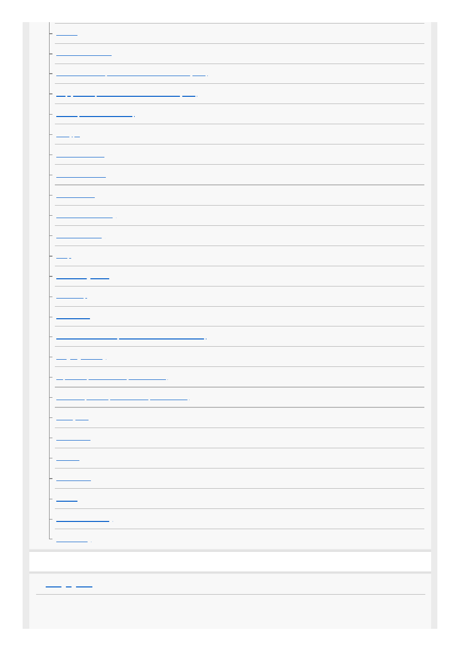Open the longest link in the tree list
The image size is (459, 650).
(131, 75)
